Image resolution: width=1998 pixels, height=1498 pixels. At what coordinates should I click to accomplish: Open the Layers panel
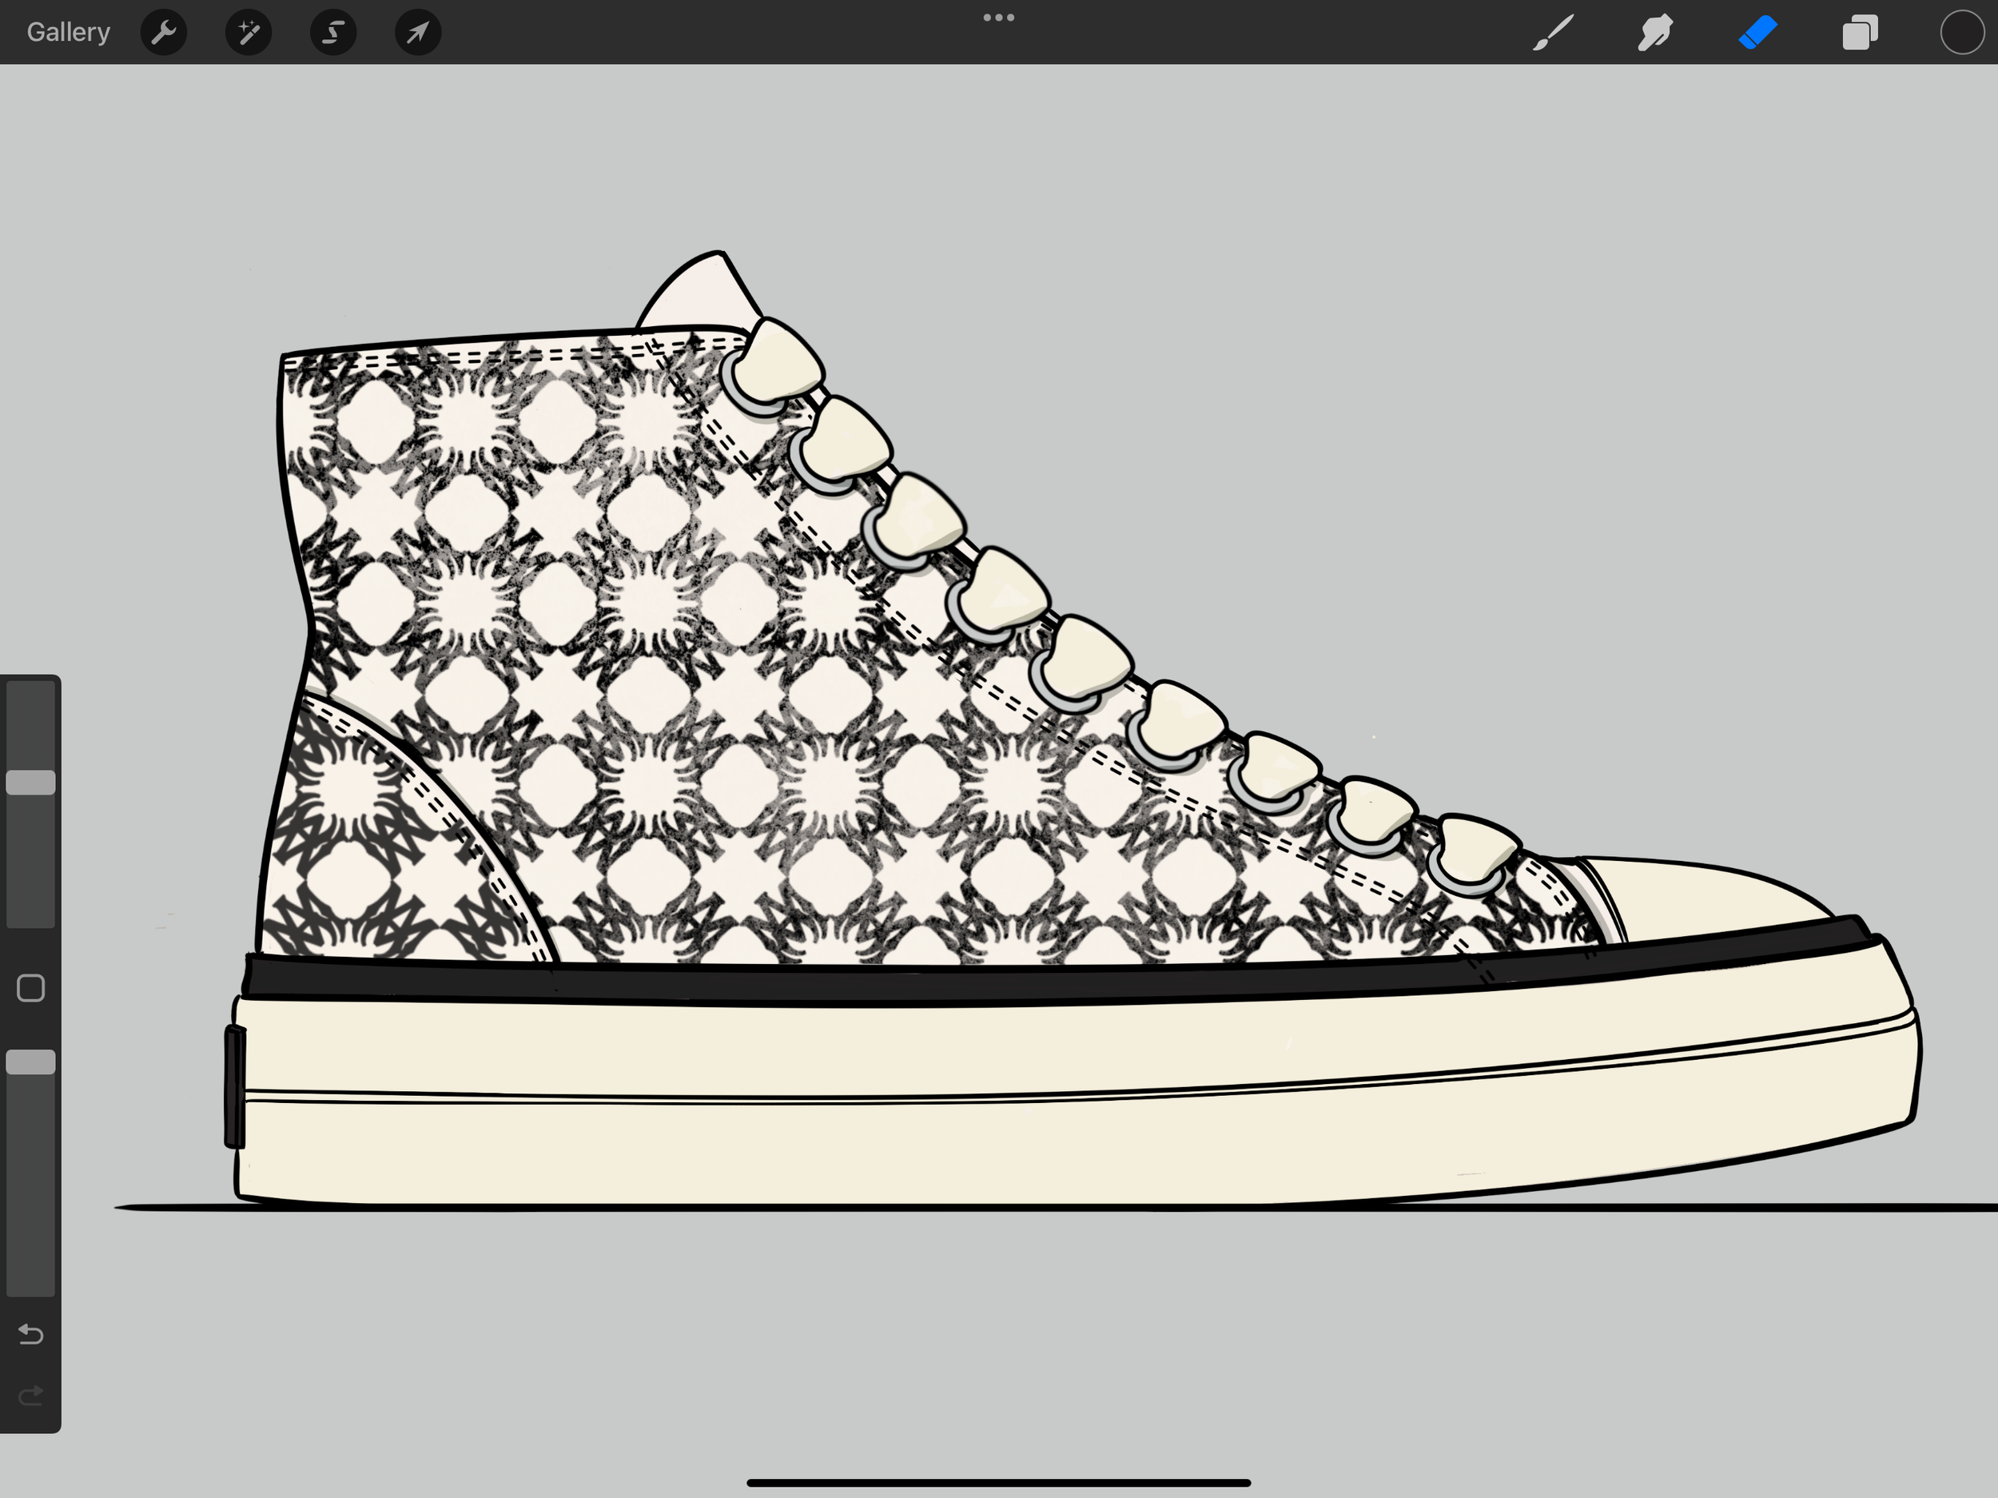click(1860, 33)
